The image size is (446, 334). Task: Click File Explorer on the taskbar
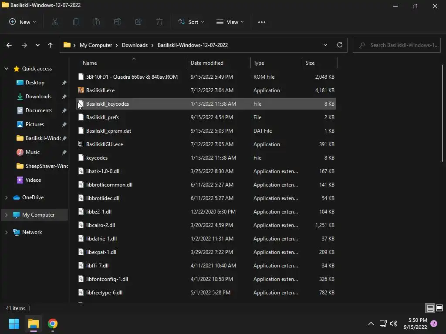coord(33,324)
